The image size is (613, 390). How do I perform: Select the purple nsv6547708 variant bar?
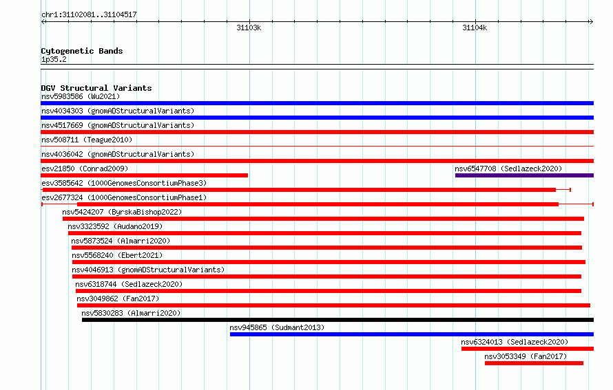(524, 175)
